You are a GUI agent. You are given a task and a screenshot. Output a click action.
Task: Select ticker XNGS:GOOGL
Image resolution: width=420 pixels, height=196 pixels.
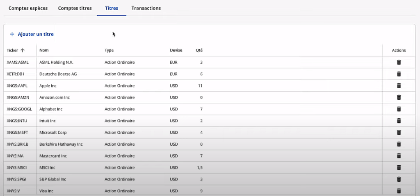click(x=19, y=109)
